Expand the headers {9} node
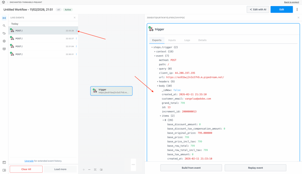This screenshot has height=174, width=302. pos(157,82)
